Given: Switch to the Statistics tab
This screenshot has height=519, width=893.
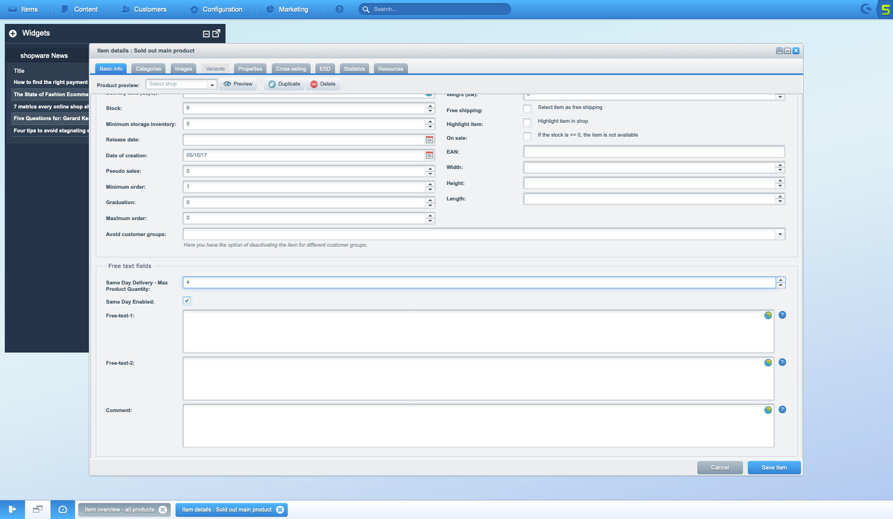Looking at the screenshot, I should (354, 69).
